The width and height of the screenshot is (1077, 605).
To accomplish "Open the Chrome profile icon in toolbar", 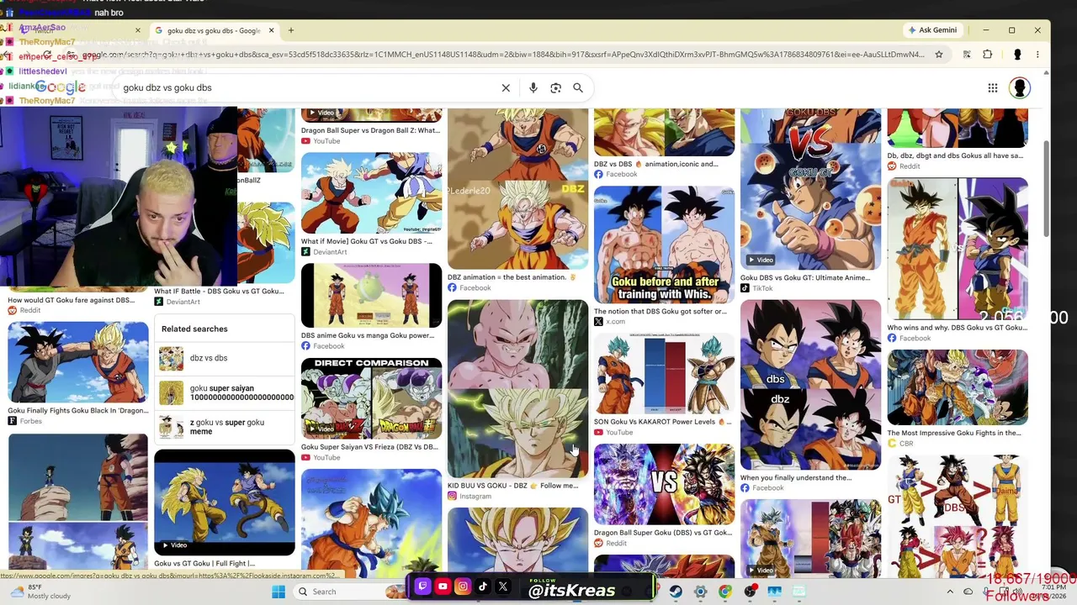I will coord(1017,55).
